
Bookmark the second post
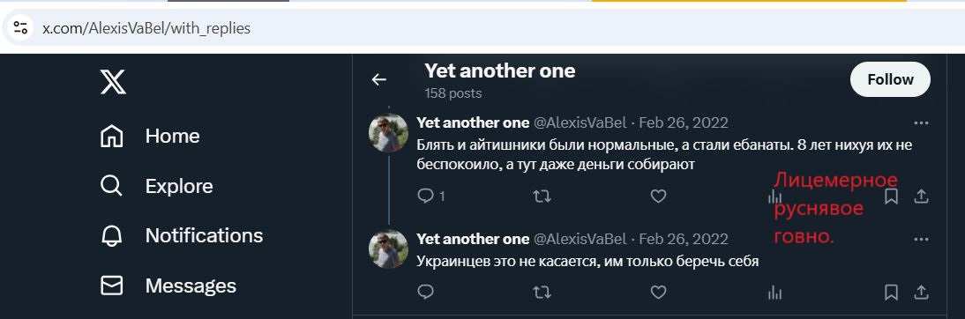pyautogui.click(x=891, y=292)
